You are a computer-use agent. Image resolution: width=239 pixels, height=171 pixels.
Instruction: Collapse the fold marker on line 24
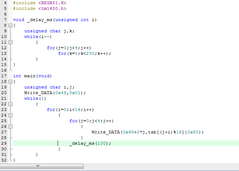pyautogui.click(x=10, y=115)
